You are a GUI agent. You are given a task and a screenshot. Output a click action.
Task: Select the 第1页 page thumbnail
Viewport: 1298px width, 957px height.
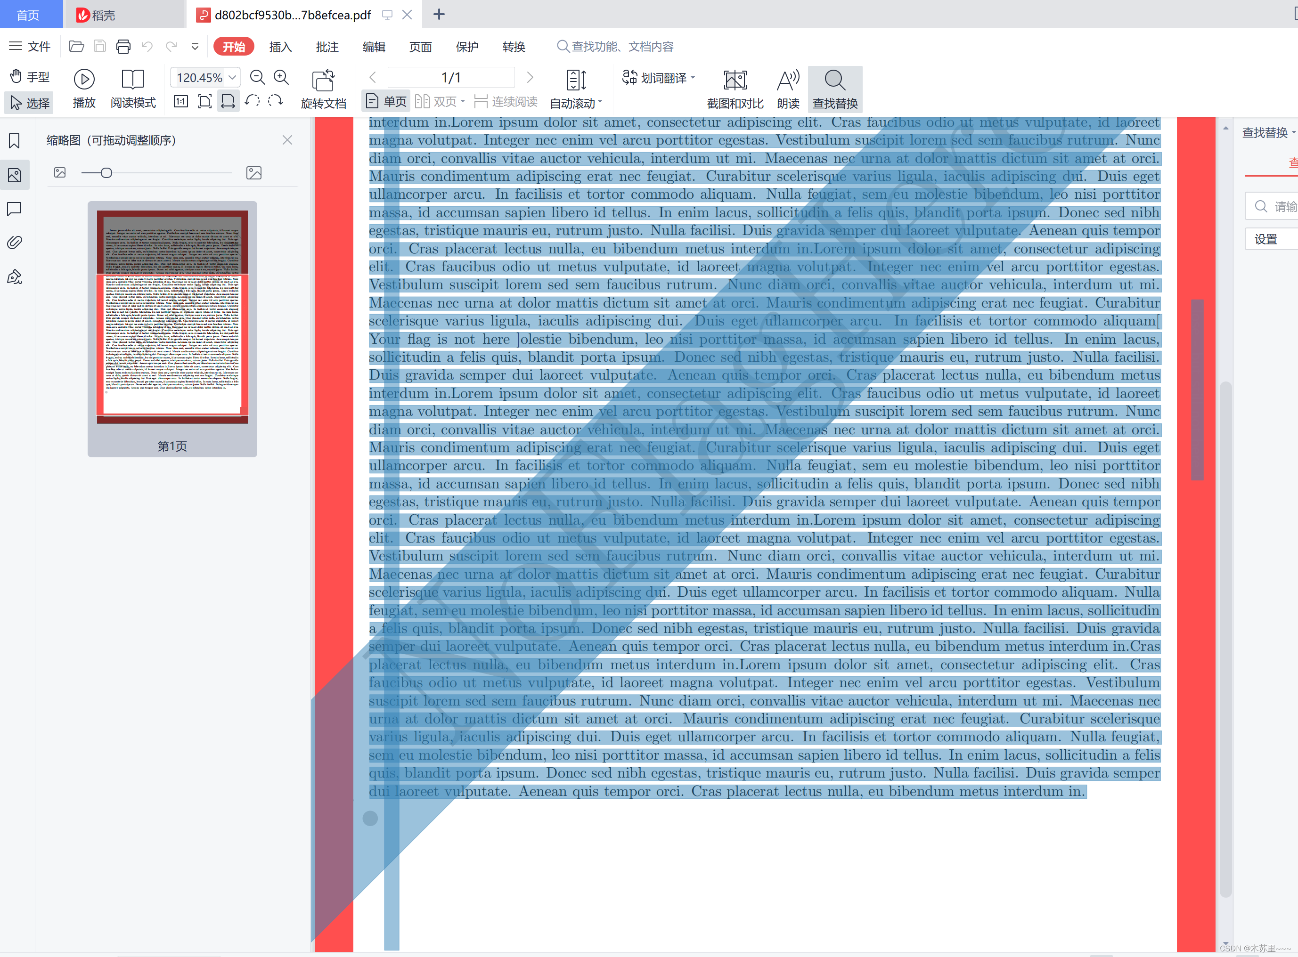[172, 329]
